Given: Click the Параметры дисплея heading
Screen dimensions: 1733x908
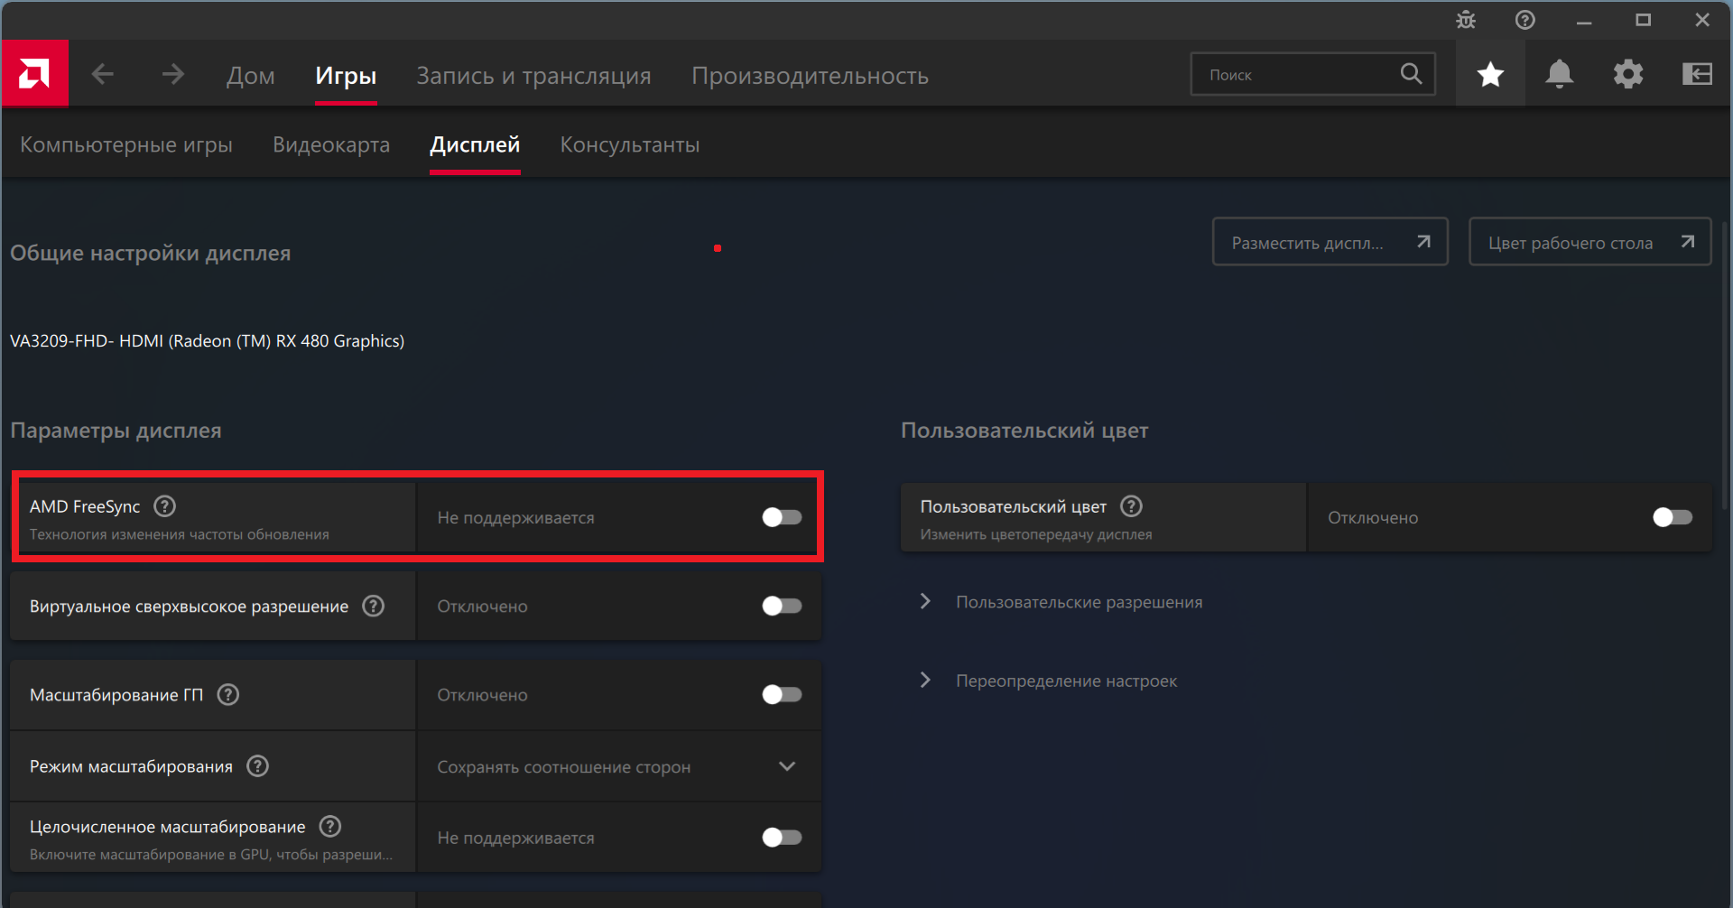Looking at the screenshot, I should (116, 431).
